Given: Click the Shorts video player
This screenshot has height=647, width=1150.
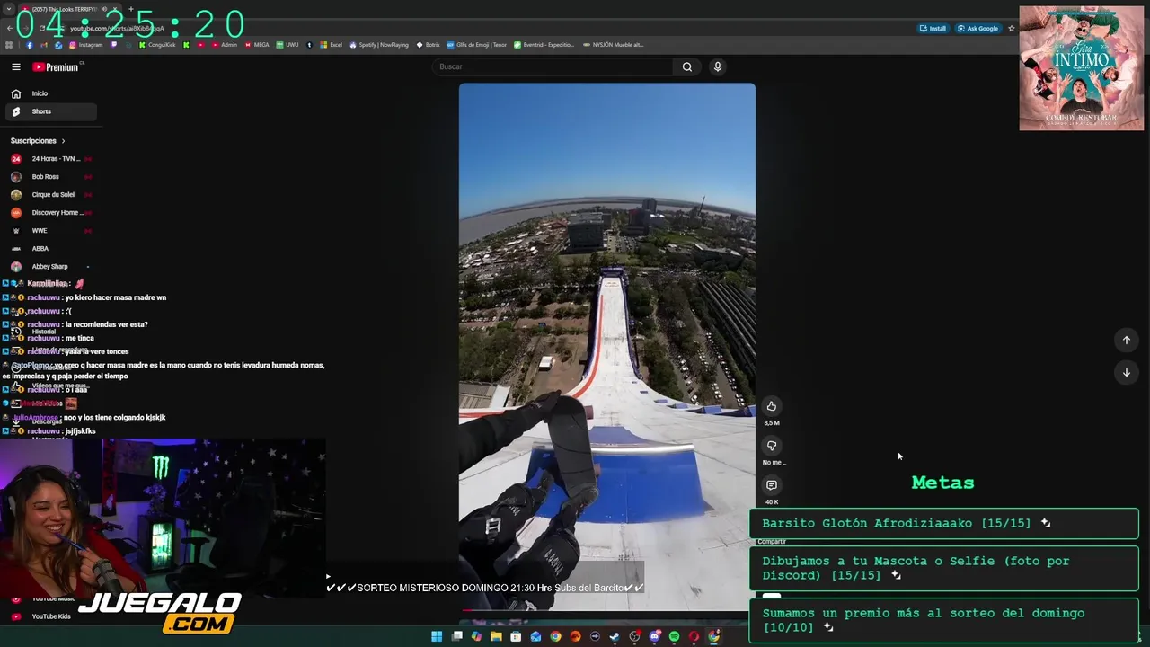Looking at the screenshot, I should click(x=607, y=347).
